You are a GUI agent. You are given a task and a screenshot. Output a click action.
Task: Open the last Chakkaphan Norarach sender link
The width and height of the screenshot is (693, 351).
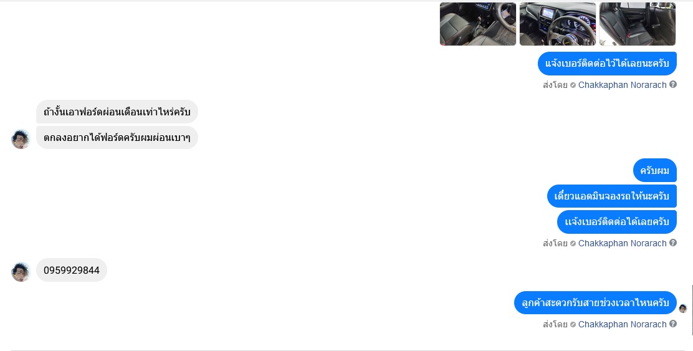[x=623, y=324]
